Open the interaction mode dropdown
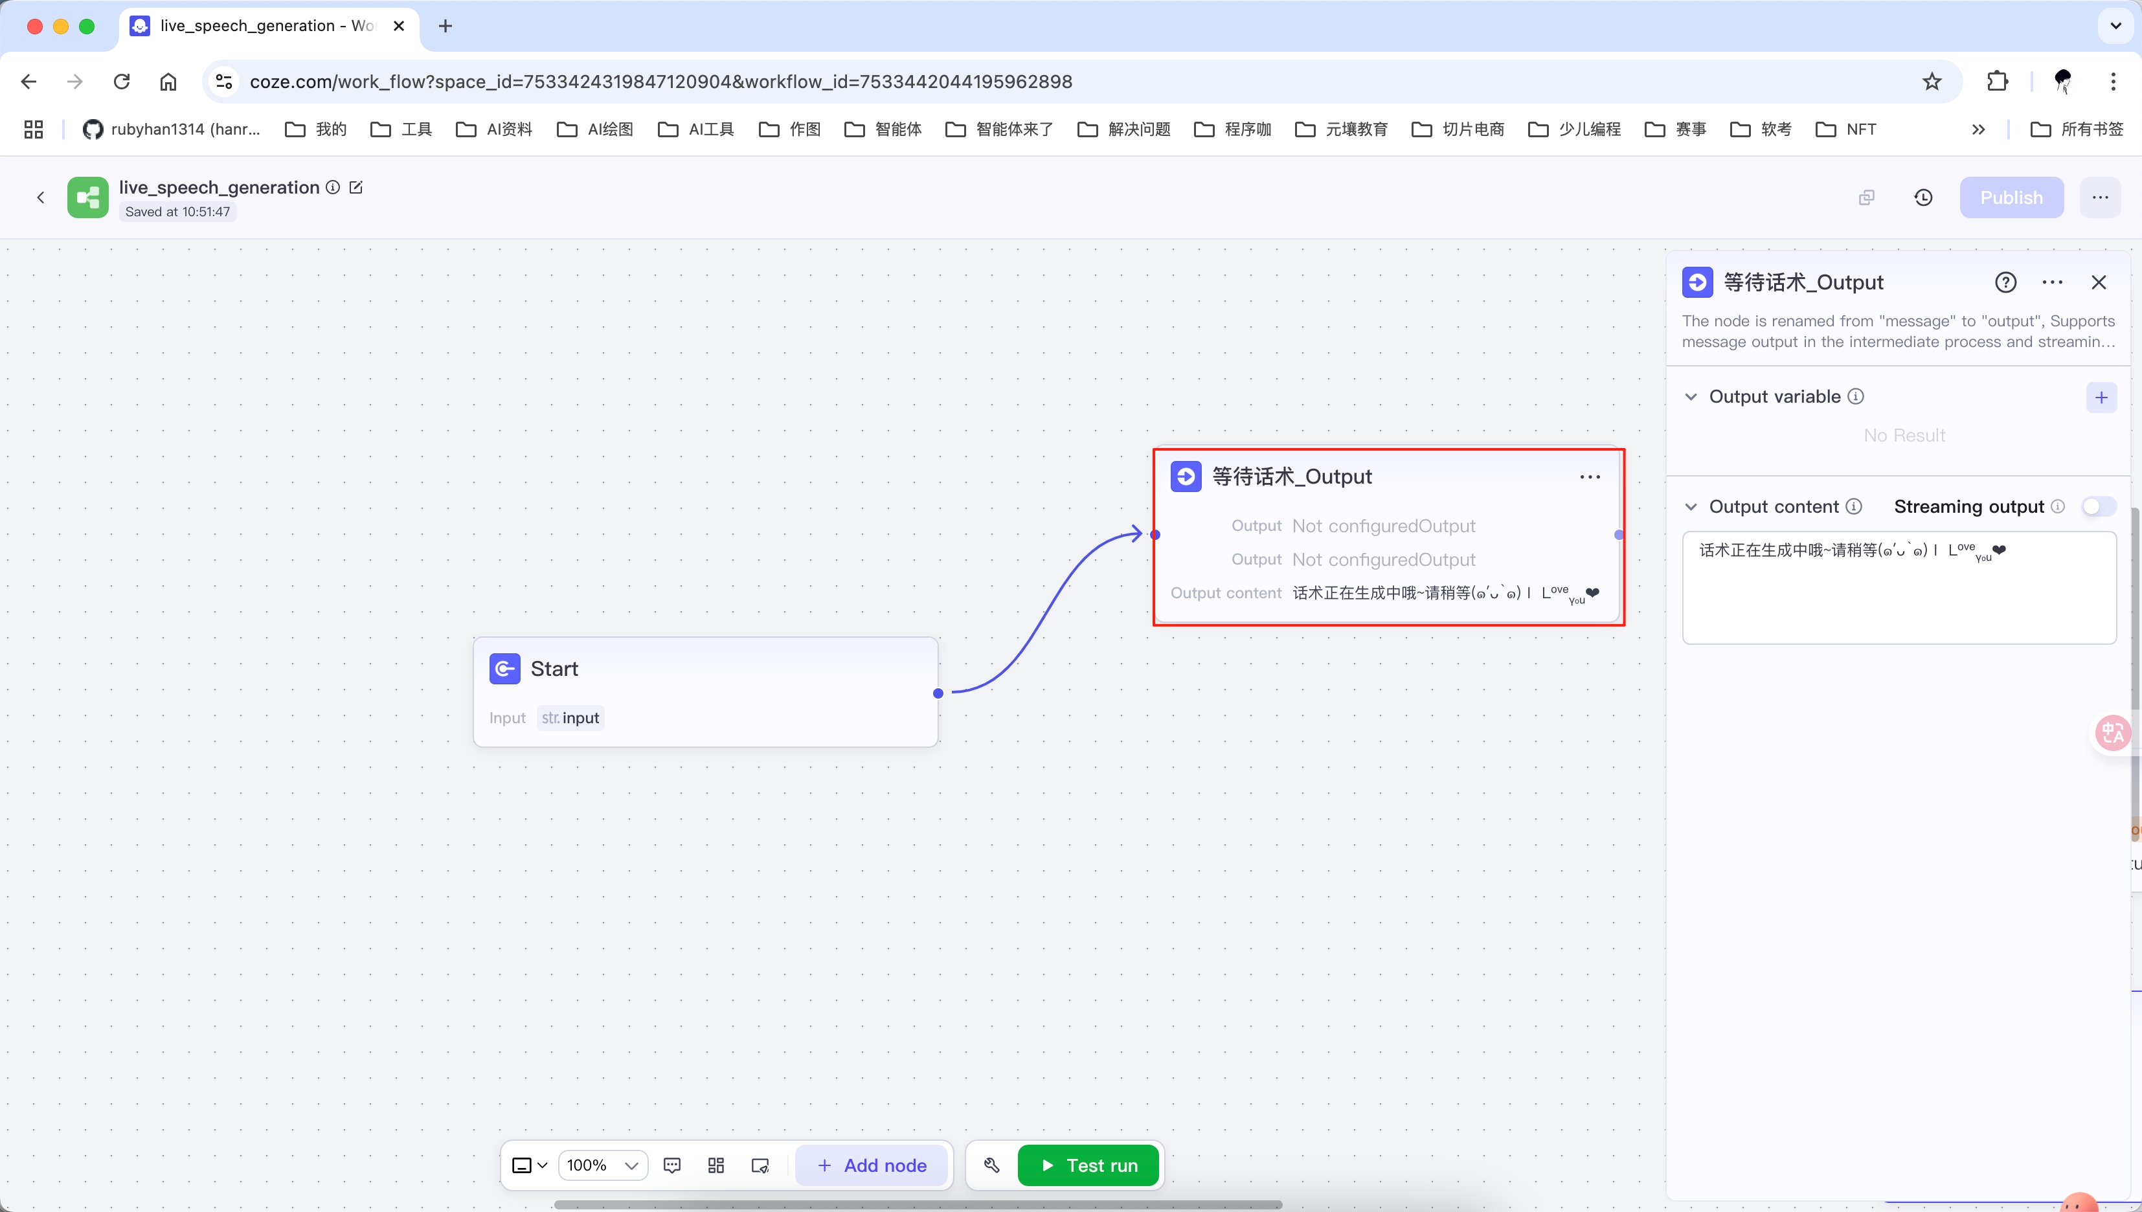 point(530,1165)
